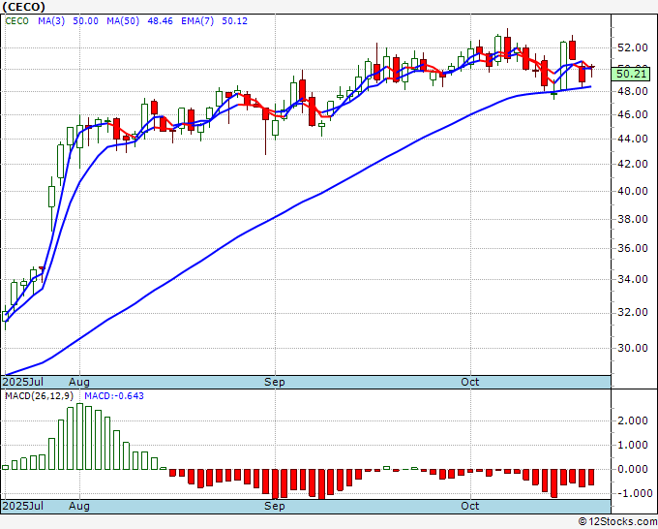Click Sep on the price chart axis
This screenshot has height=529, width=658.
click(275, 382)
